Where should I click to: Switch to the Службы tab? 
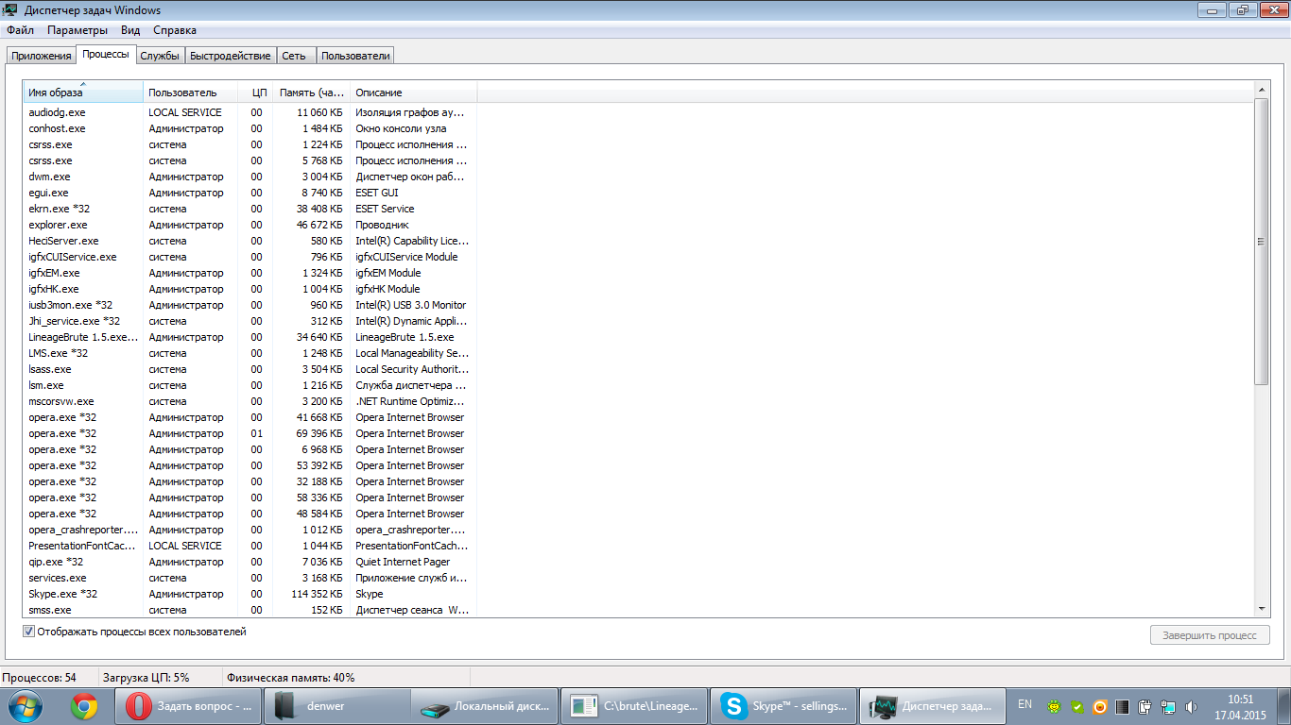pyautogui.click(x=160, y=56)
